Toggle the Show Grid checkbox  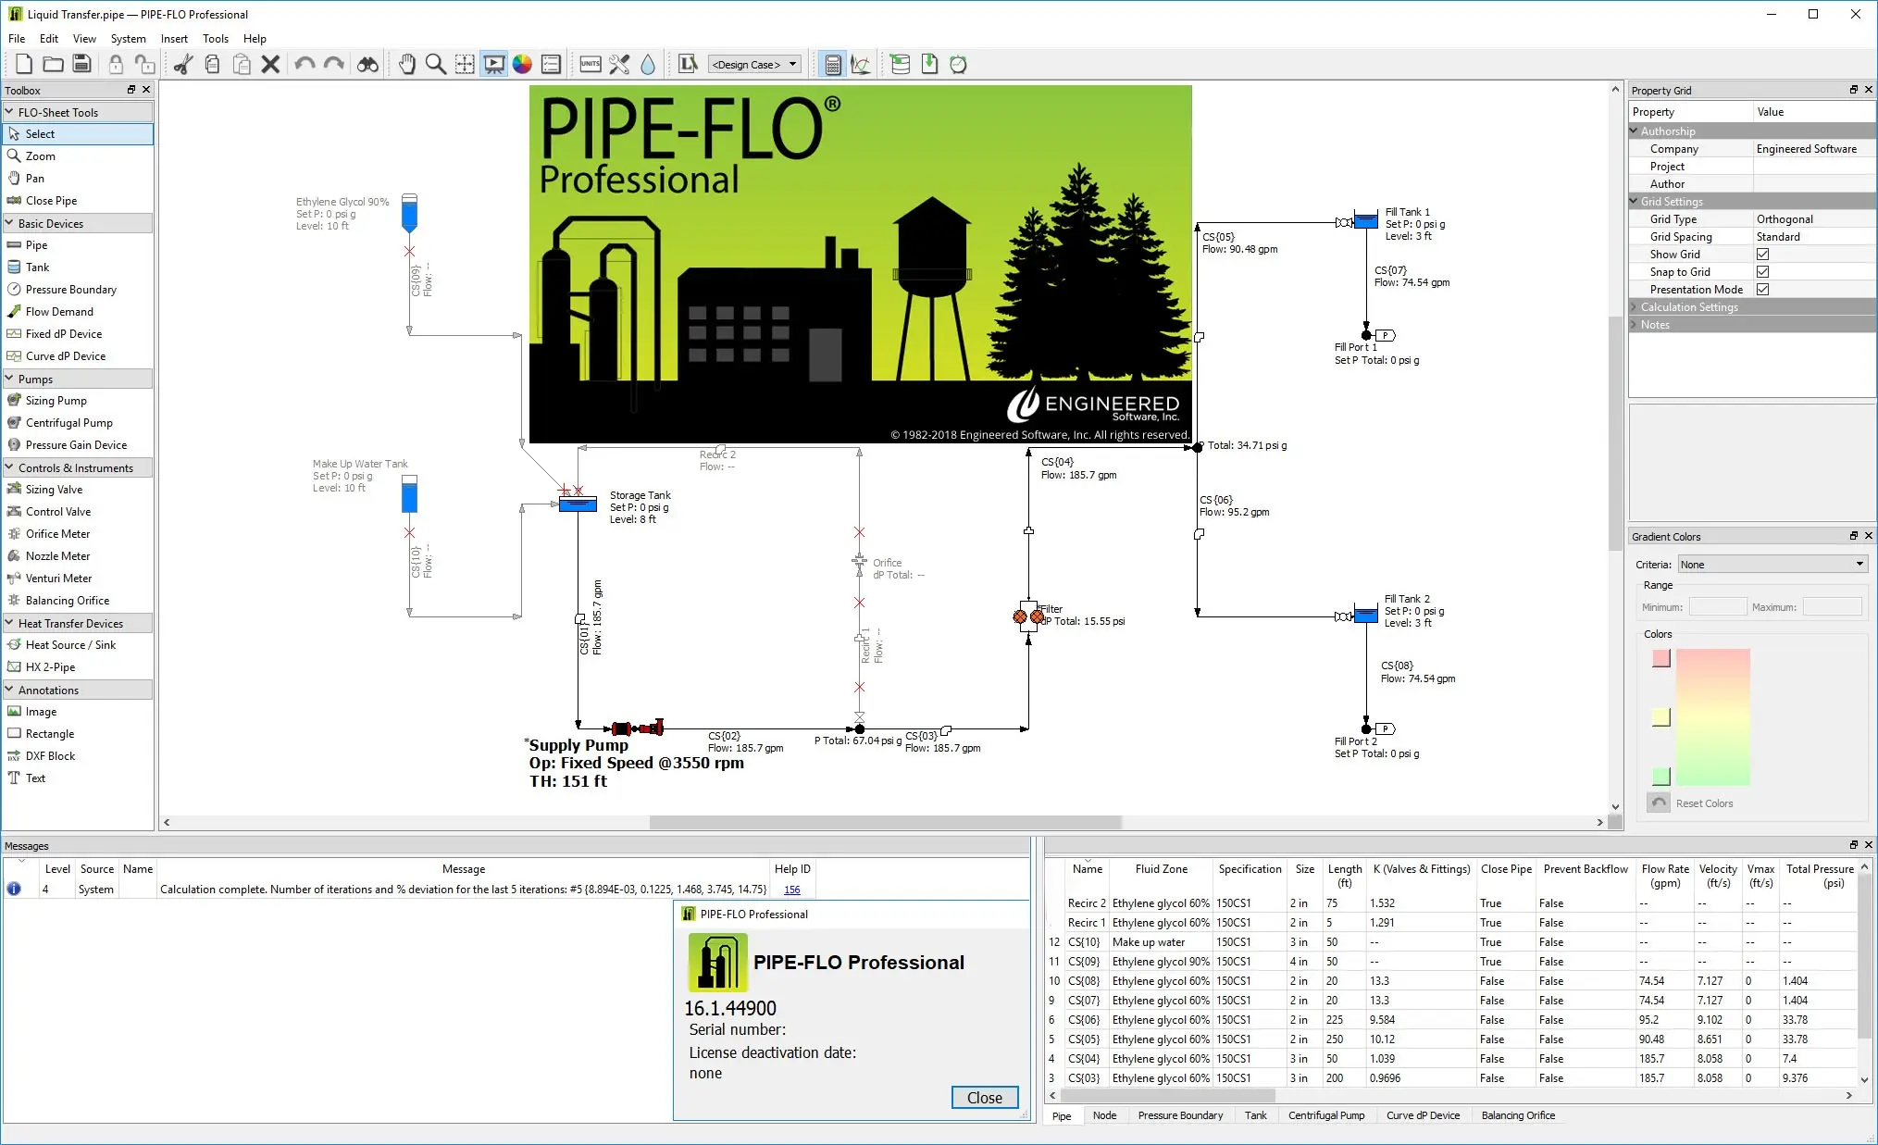click(x=1762, y=255)
